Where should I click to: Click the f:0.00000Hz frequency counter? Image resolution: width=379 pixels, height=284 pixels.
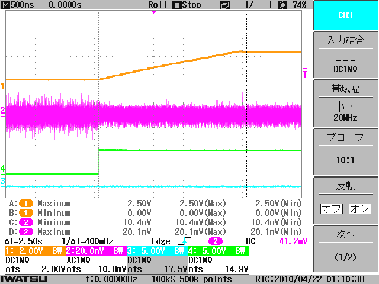pos(111,279)
